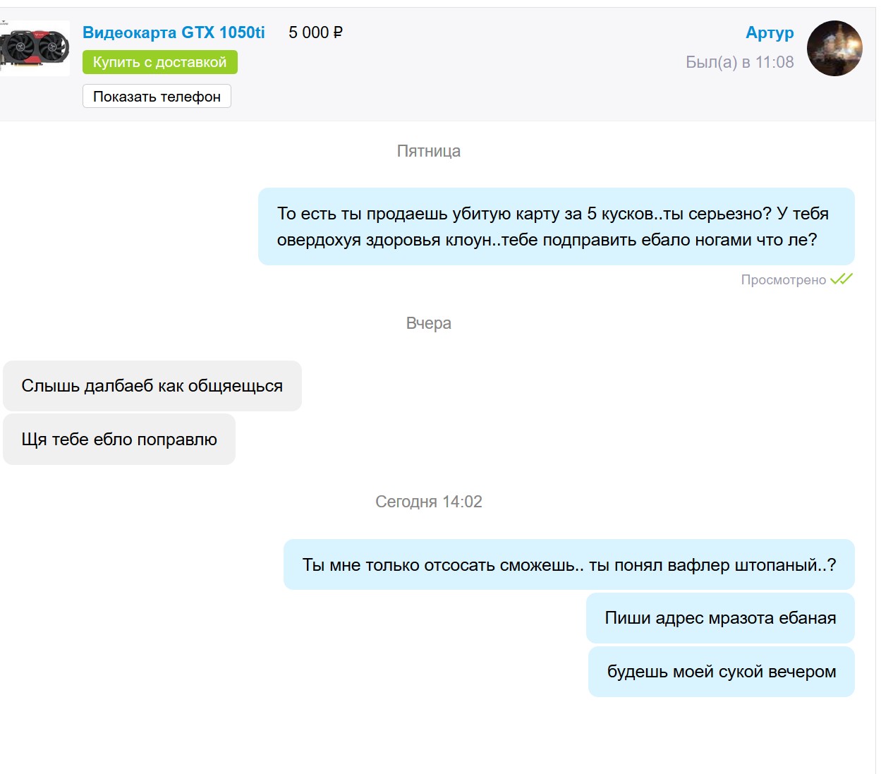Open the GTX 1050ti product thumbnail
The width and height of the screenshot is (881, 774).
tap(35, 48)
